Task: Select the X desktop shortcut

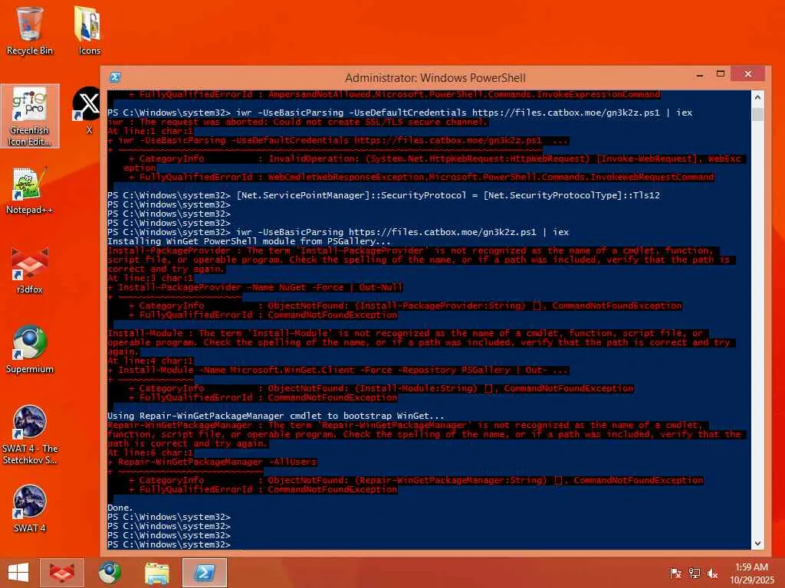Action: click(88, 110)
